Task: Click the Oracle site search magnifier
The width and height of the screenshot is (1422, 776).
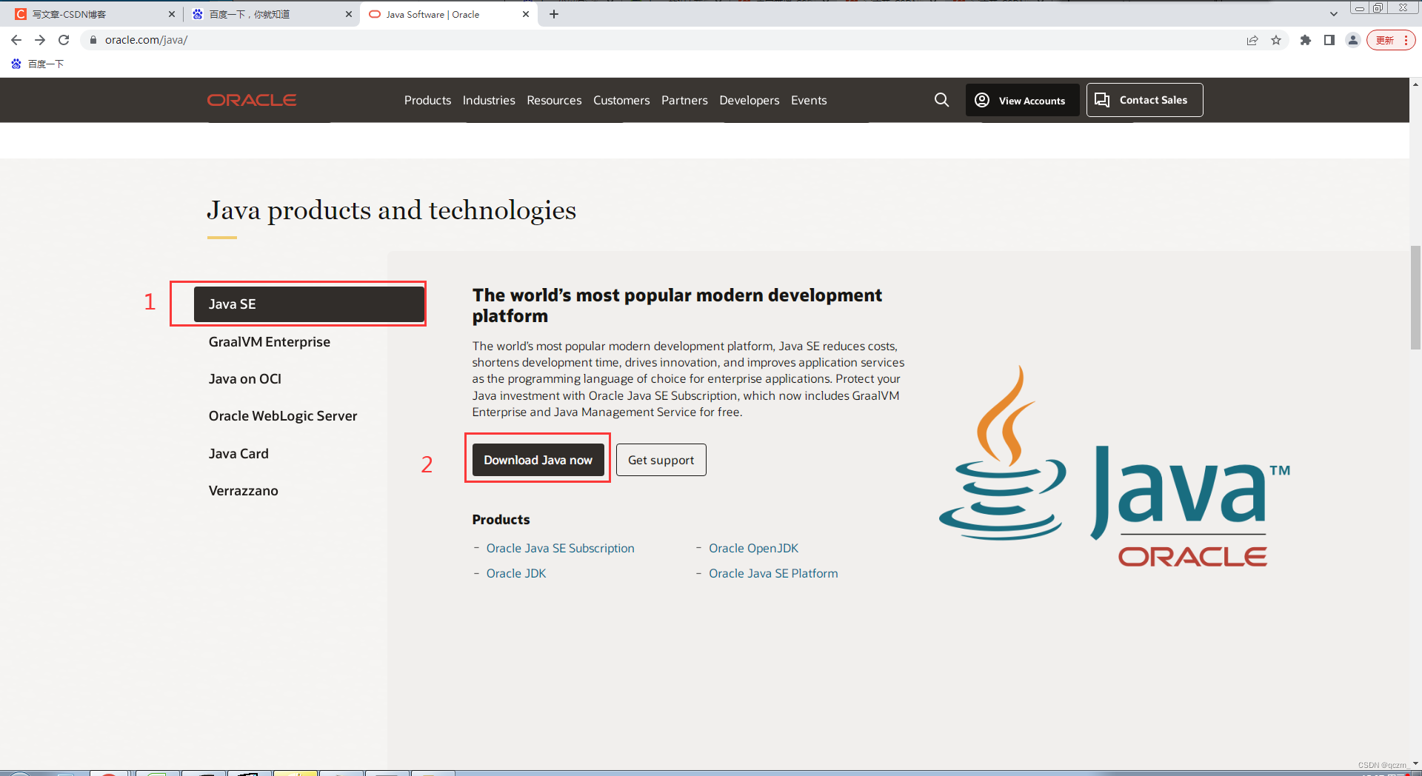Action: (941, 100)
